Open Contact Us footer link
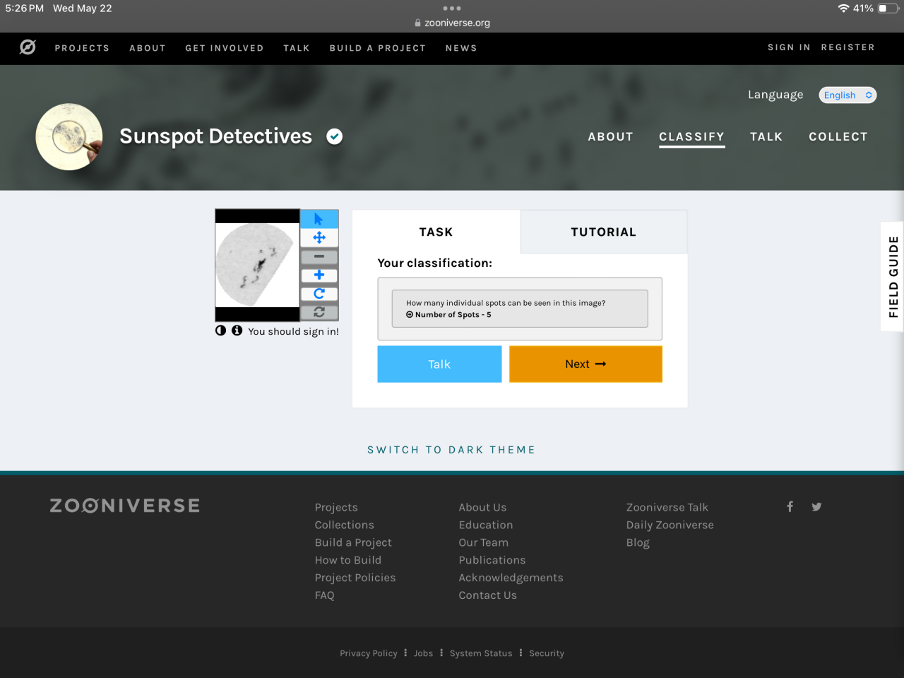Image resolution: width=904 pixels, height=678 pixels. [487, 595]
